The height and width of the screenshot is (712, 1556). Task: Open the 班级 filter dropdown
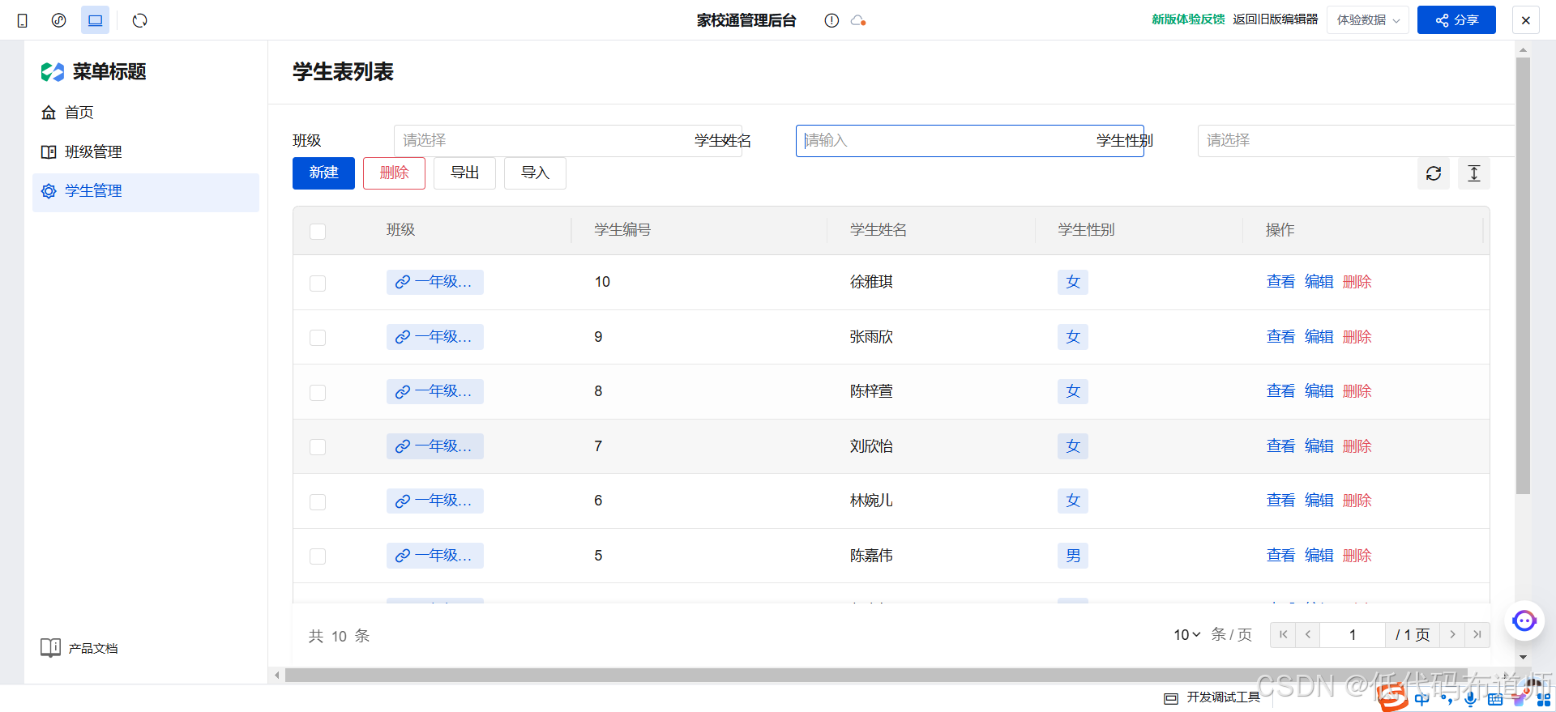[x=567, y=141]
